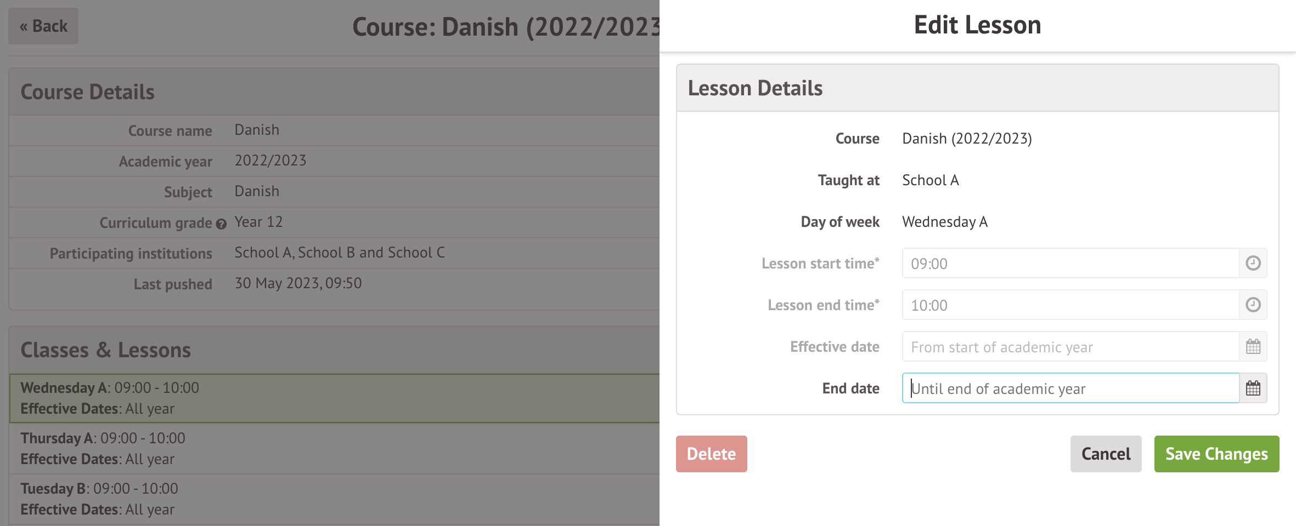Click the Lesson start time clock icon
1296x526 pixels.
[1253, 264]
